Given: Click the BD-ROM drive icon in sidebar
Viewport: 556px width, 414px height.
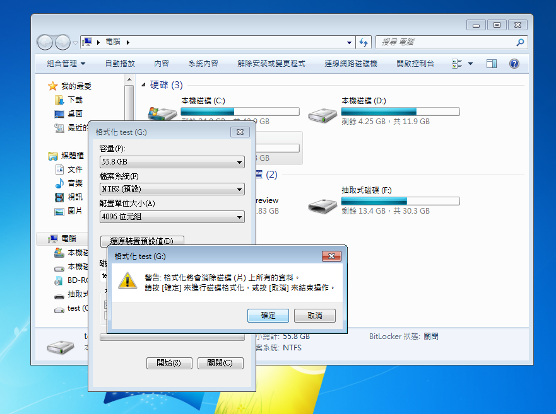Looking at the screenshot, I should click(59, 280).
